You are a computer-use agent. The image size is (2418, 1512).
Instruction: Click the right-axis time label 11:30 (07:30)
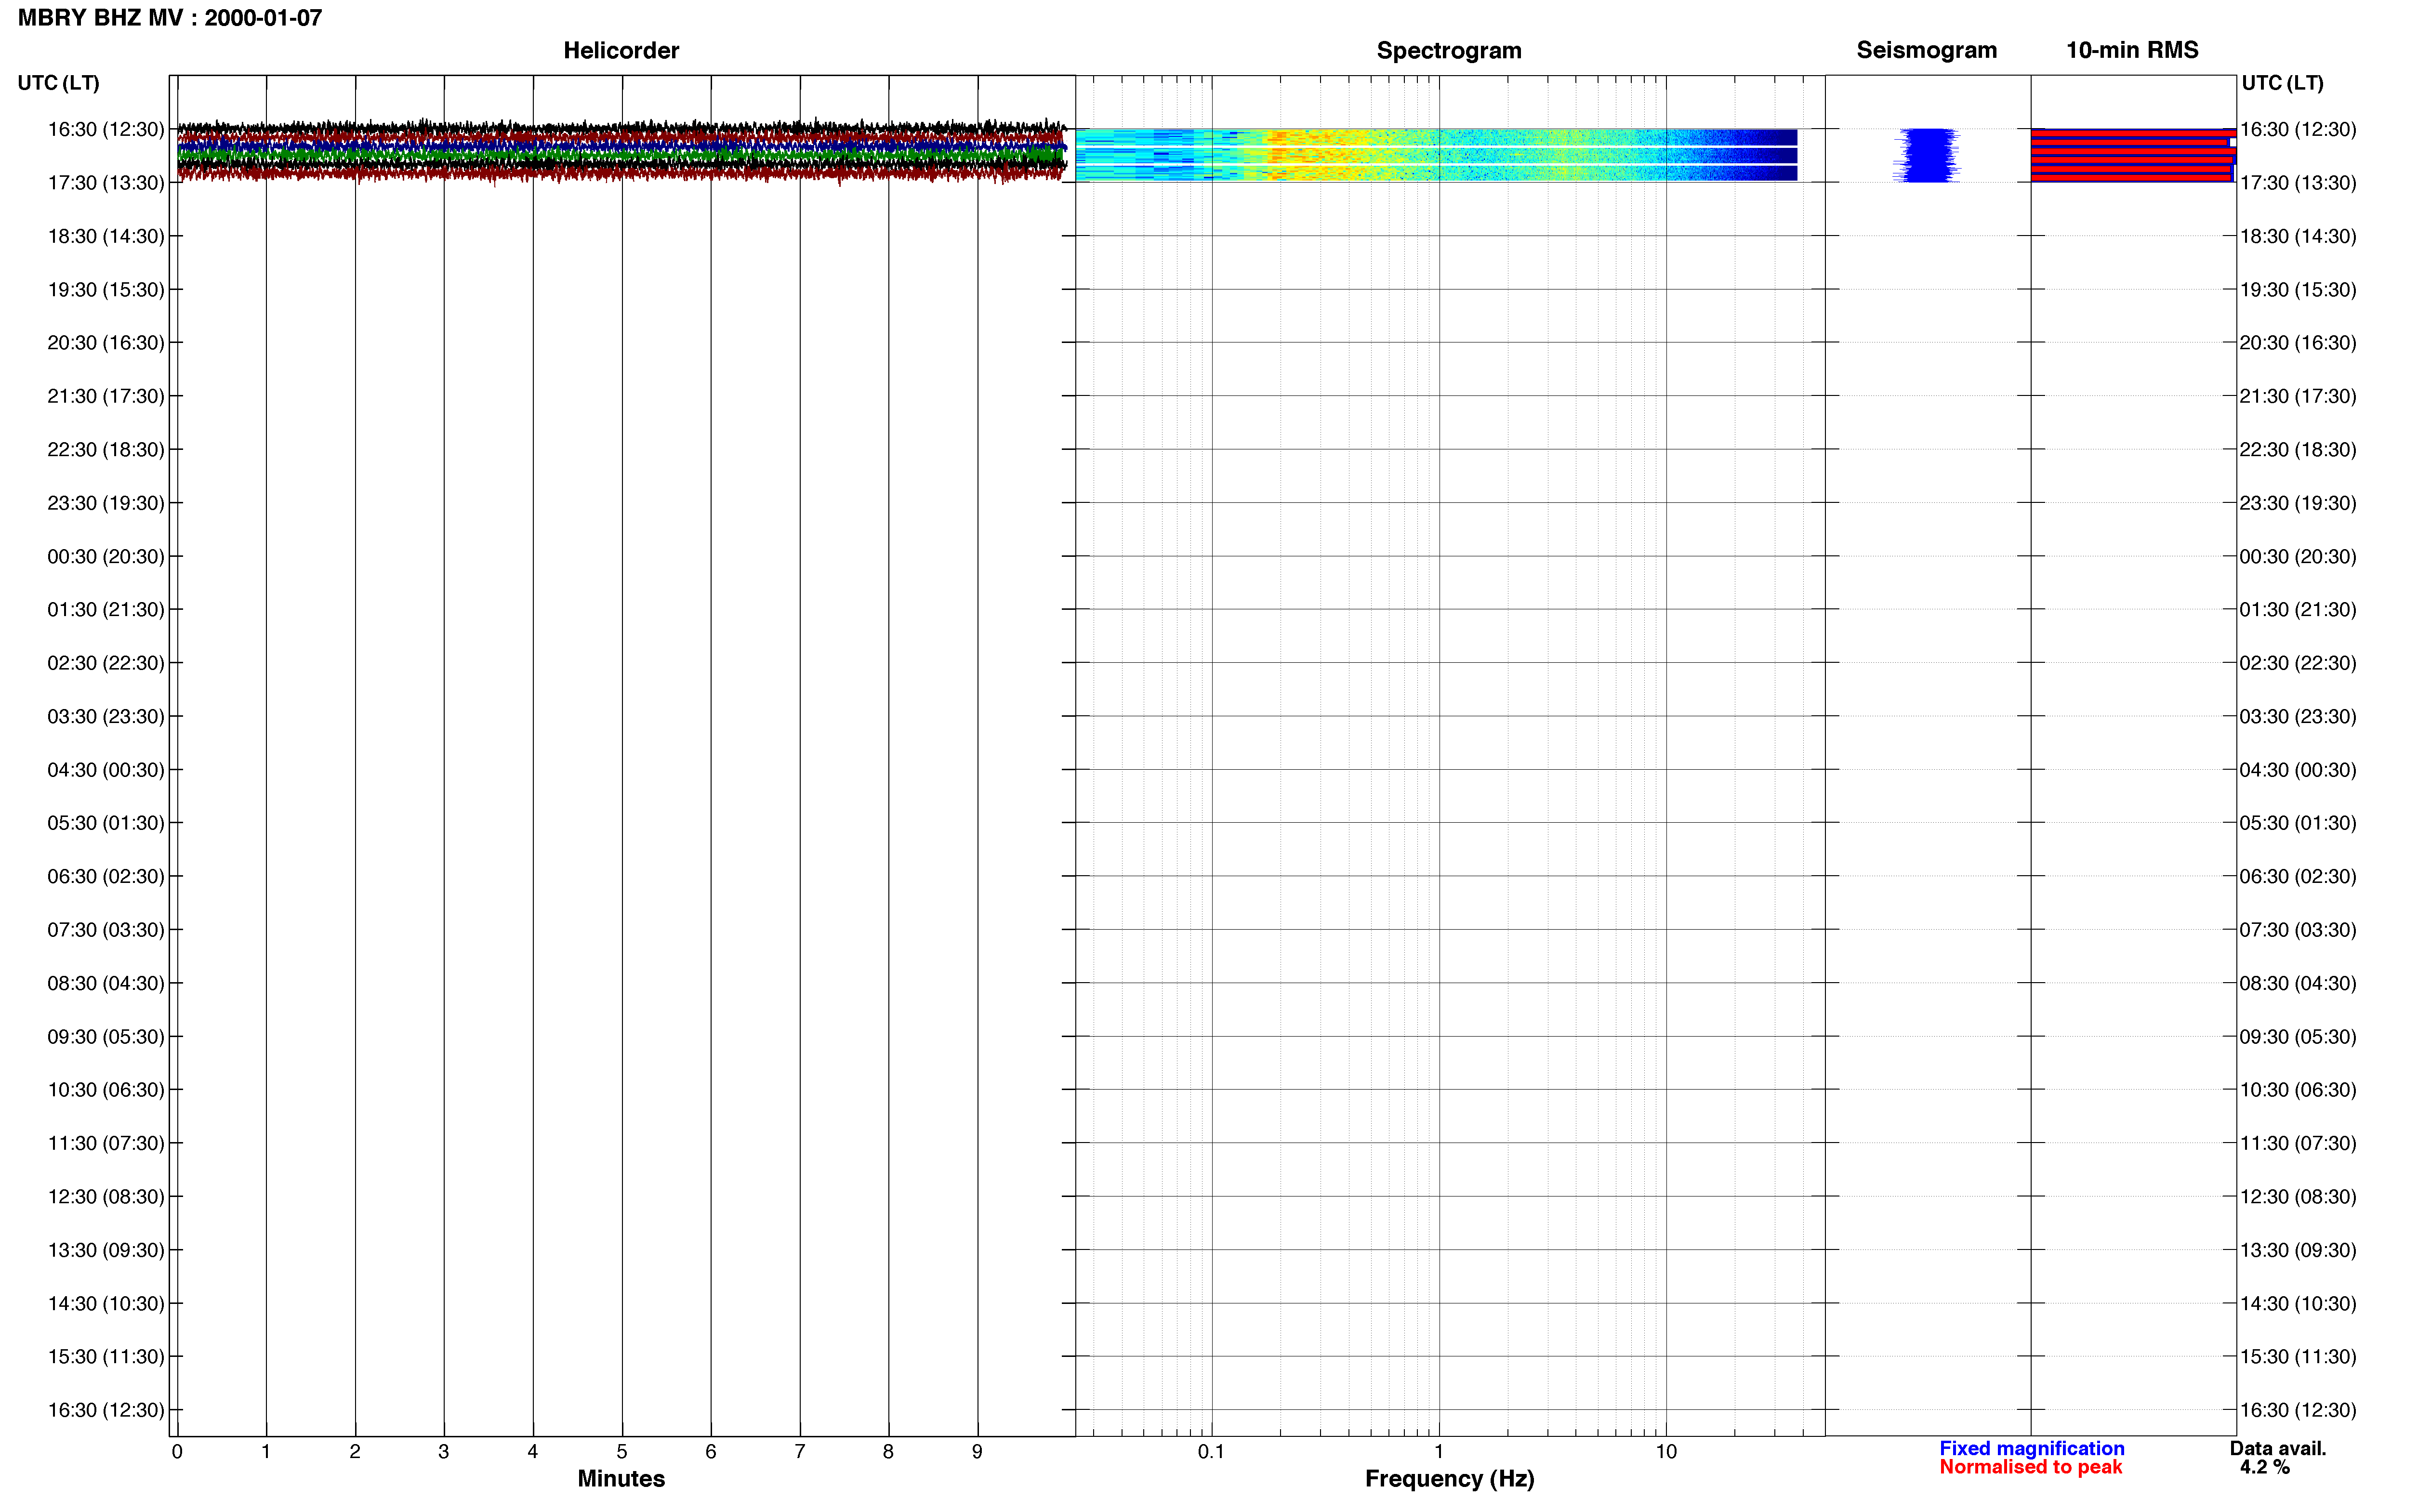click(2297, 1143)
